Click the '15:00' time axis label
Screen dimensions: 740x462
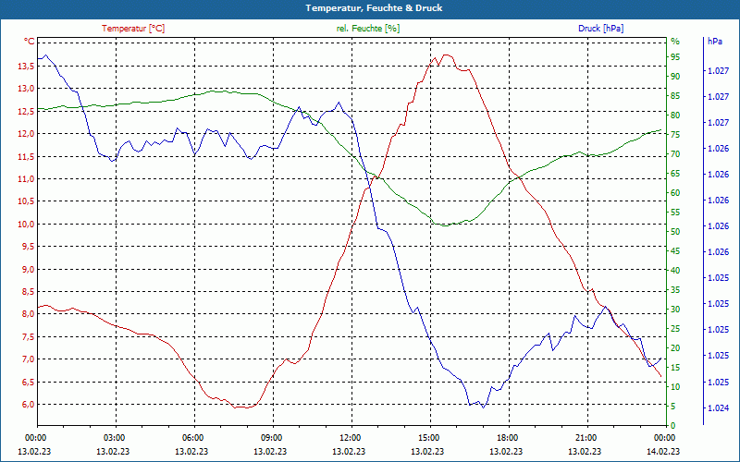427,438
